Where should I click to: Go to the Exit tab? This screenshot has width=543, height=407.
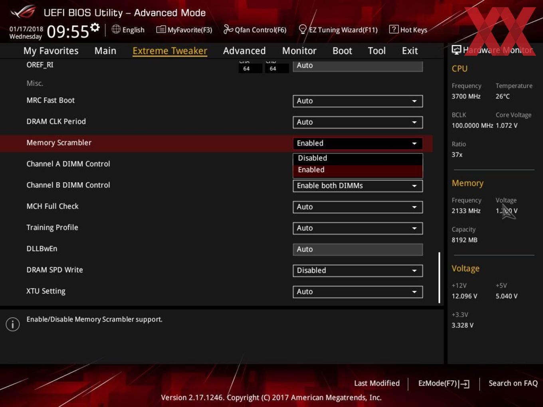[410, 51]
